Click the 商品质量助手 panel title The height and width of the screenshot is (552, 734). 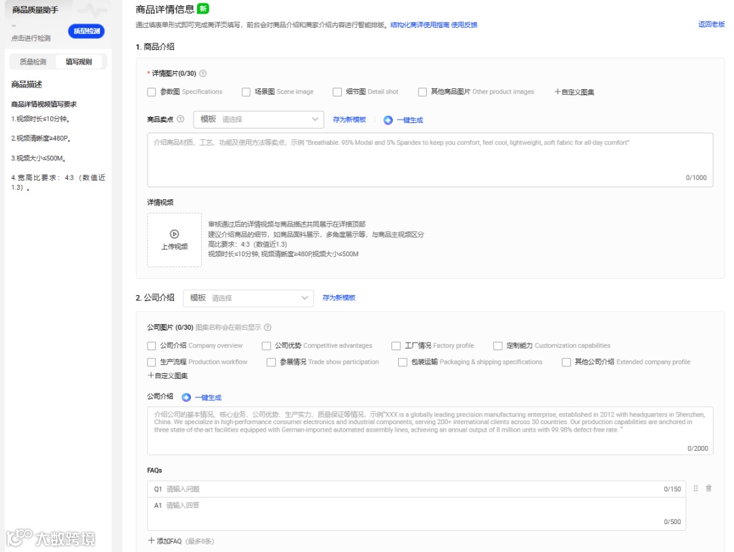click(x=35, y=10)
